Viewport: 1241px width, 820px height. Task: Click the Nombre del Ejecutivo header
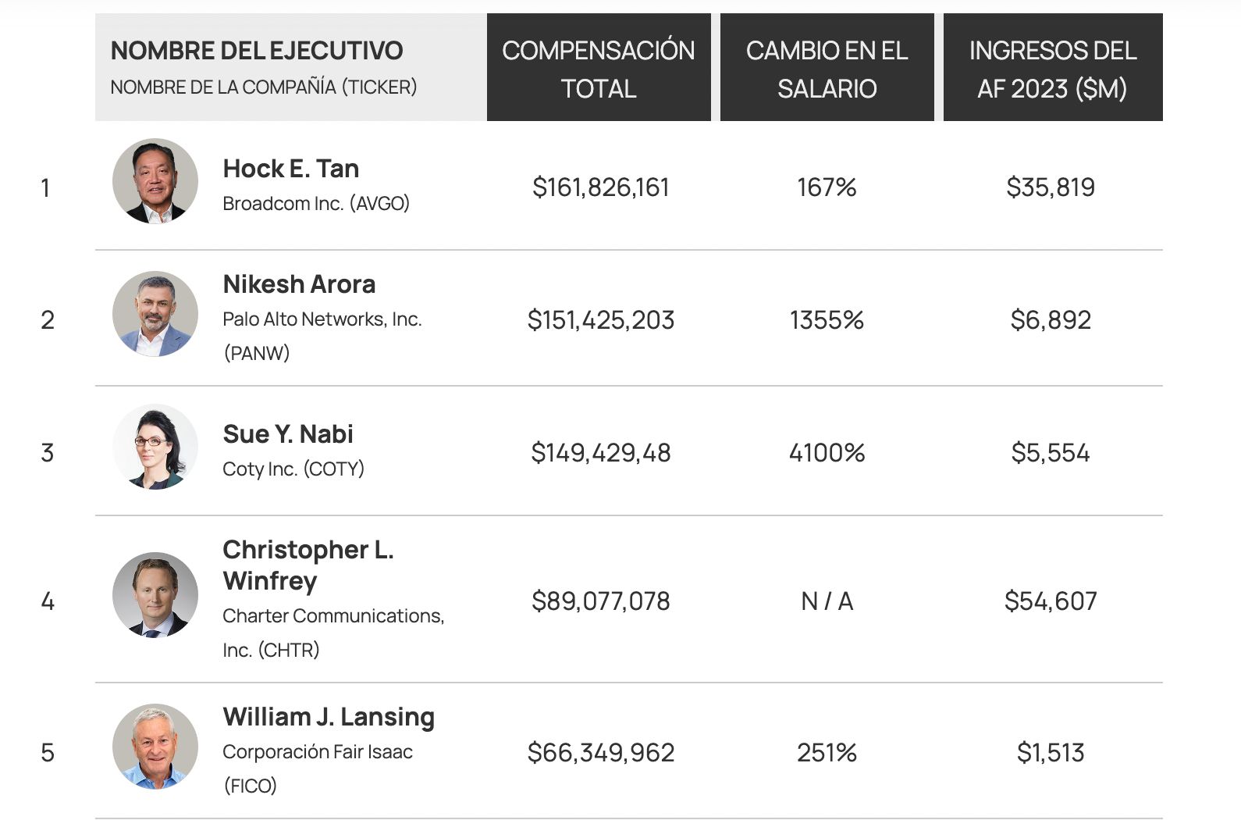[x=257, y=51]
